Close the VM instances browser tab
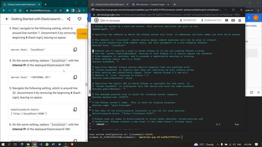 pos(168,4)
